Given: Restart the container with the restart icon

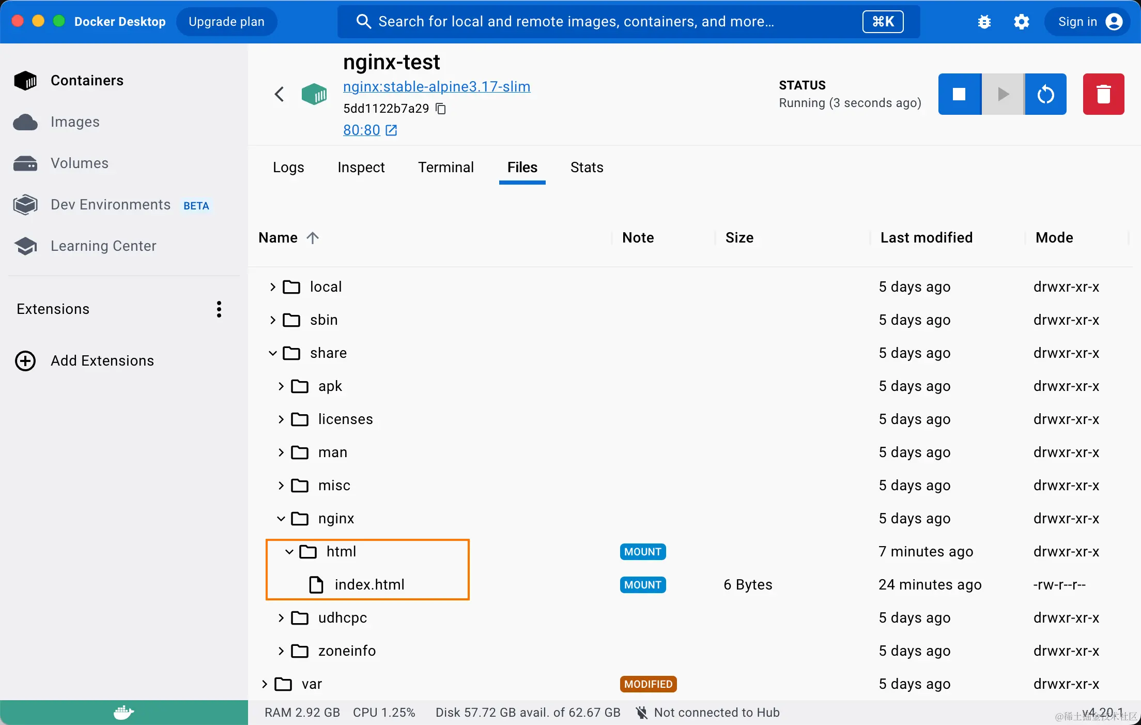Looking at the screenshot, I should click(x=1045, y=94).
